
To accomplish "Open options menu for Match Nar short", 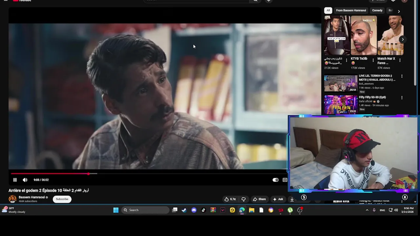I will click(399, 60).
